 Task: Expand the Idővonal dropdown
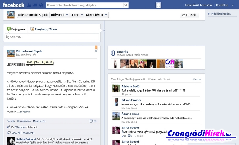click(60, 15)
